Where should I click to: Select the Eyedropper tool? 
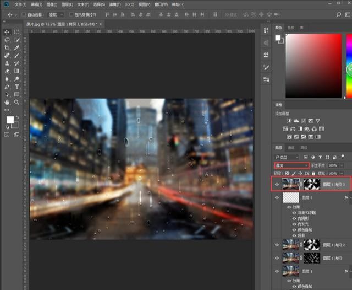16,48
